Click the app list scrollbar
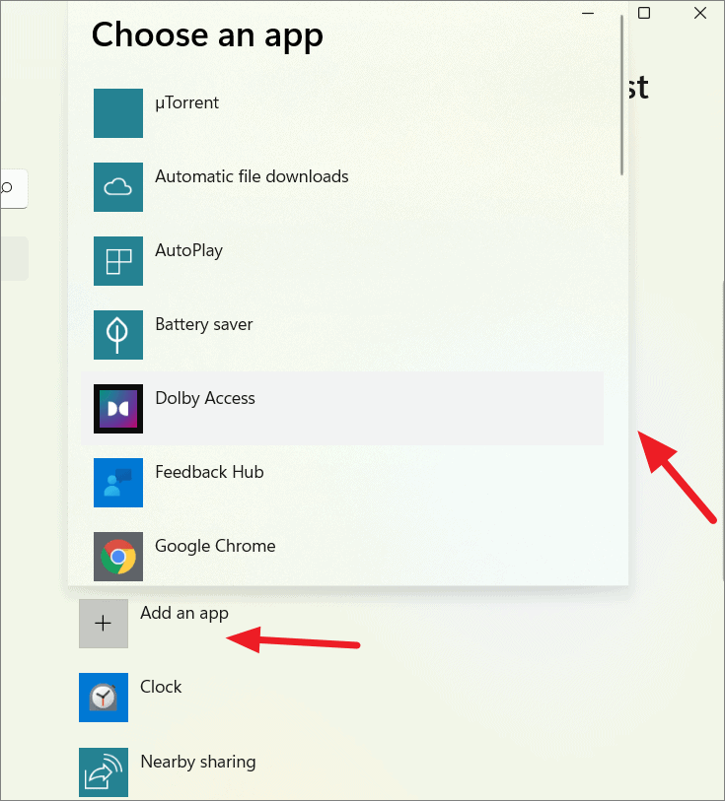 pyautogui.click(x=621, y=95)
